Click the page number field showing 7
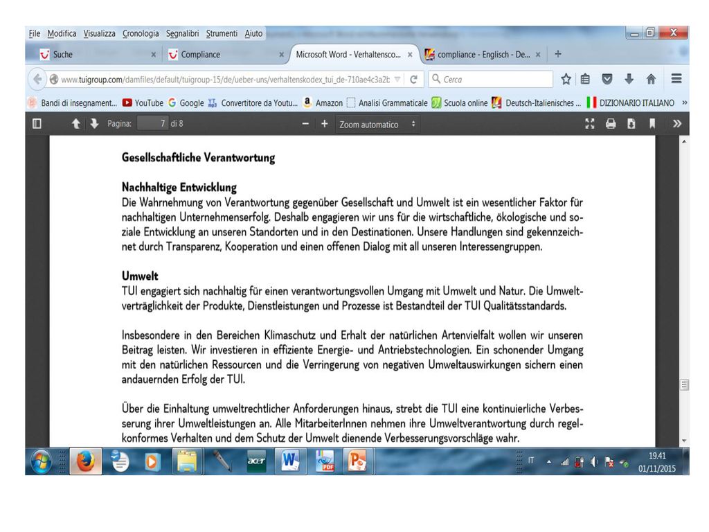This screenshot has width=709, height=532. pyautogui.click(x=152, y=123)
